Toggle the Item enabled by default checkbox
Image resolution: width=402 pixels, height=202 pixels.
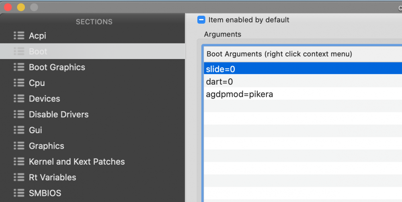coord(201,20)
